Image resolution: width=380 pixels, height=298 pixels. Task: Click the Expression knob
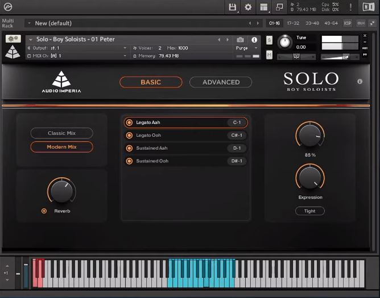point(309,178)
